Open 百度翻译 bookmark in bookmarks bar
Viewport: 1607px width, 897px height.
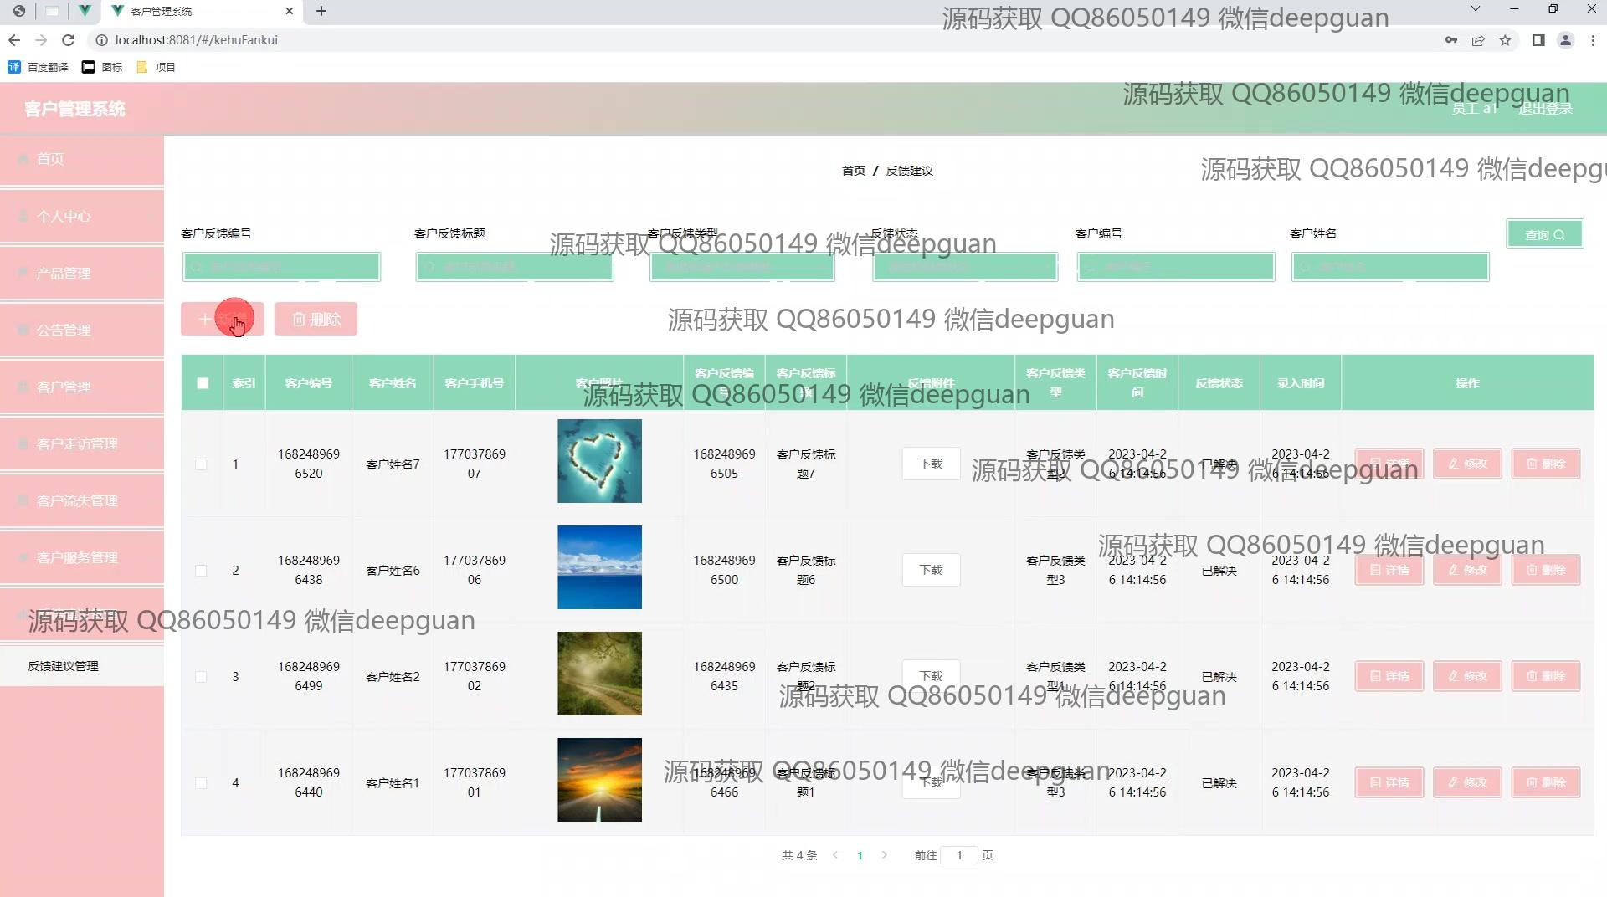coord(39,67)
